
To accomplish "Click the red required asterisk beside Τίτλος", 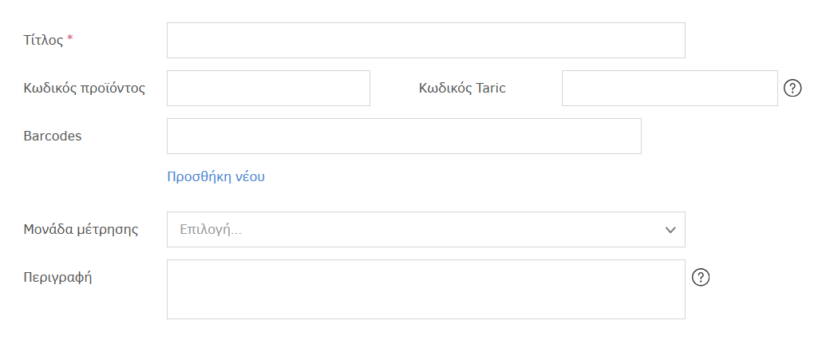I will tap(70, 39).
